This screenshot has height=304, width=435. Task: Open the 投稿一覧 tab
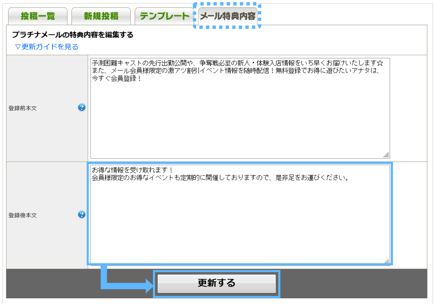pos(37,17)
